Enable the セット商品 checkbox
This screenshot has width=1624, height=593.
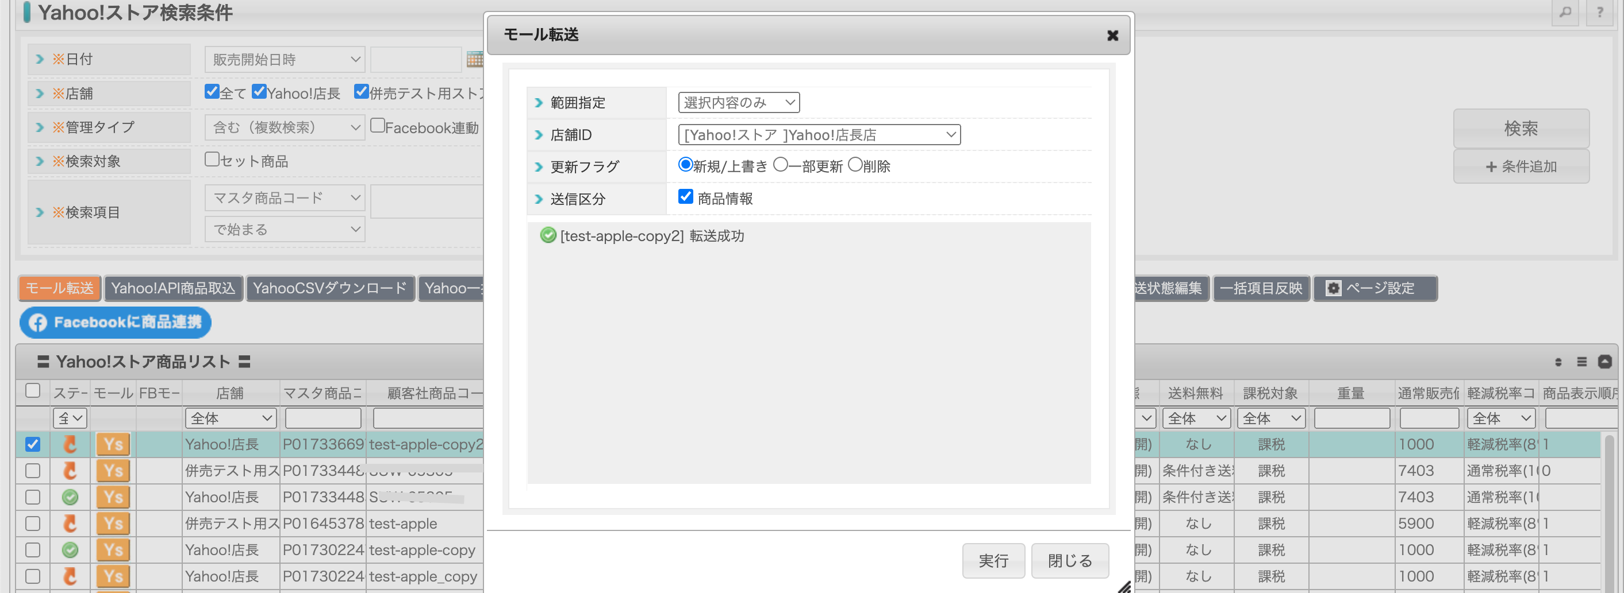(x=212, y=160)
